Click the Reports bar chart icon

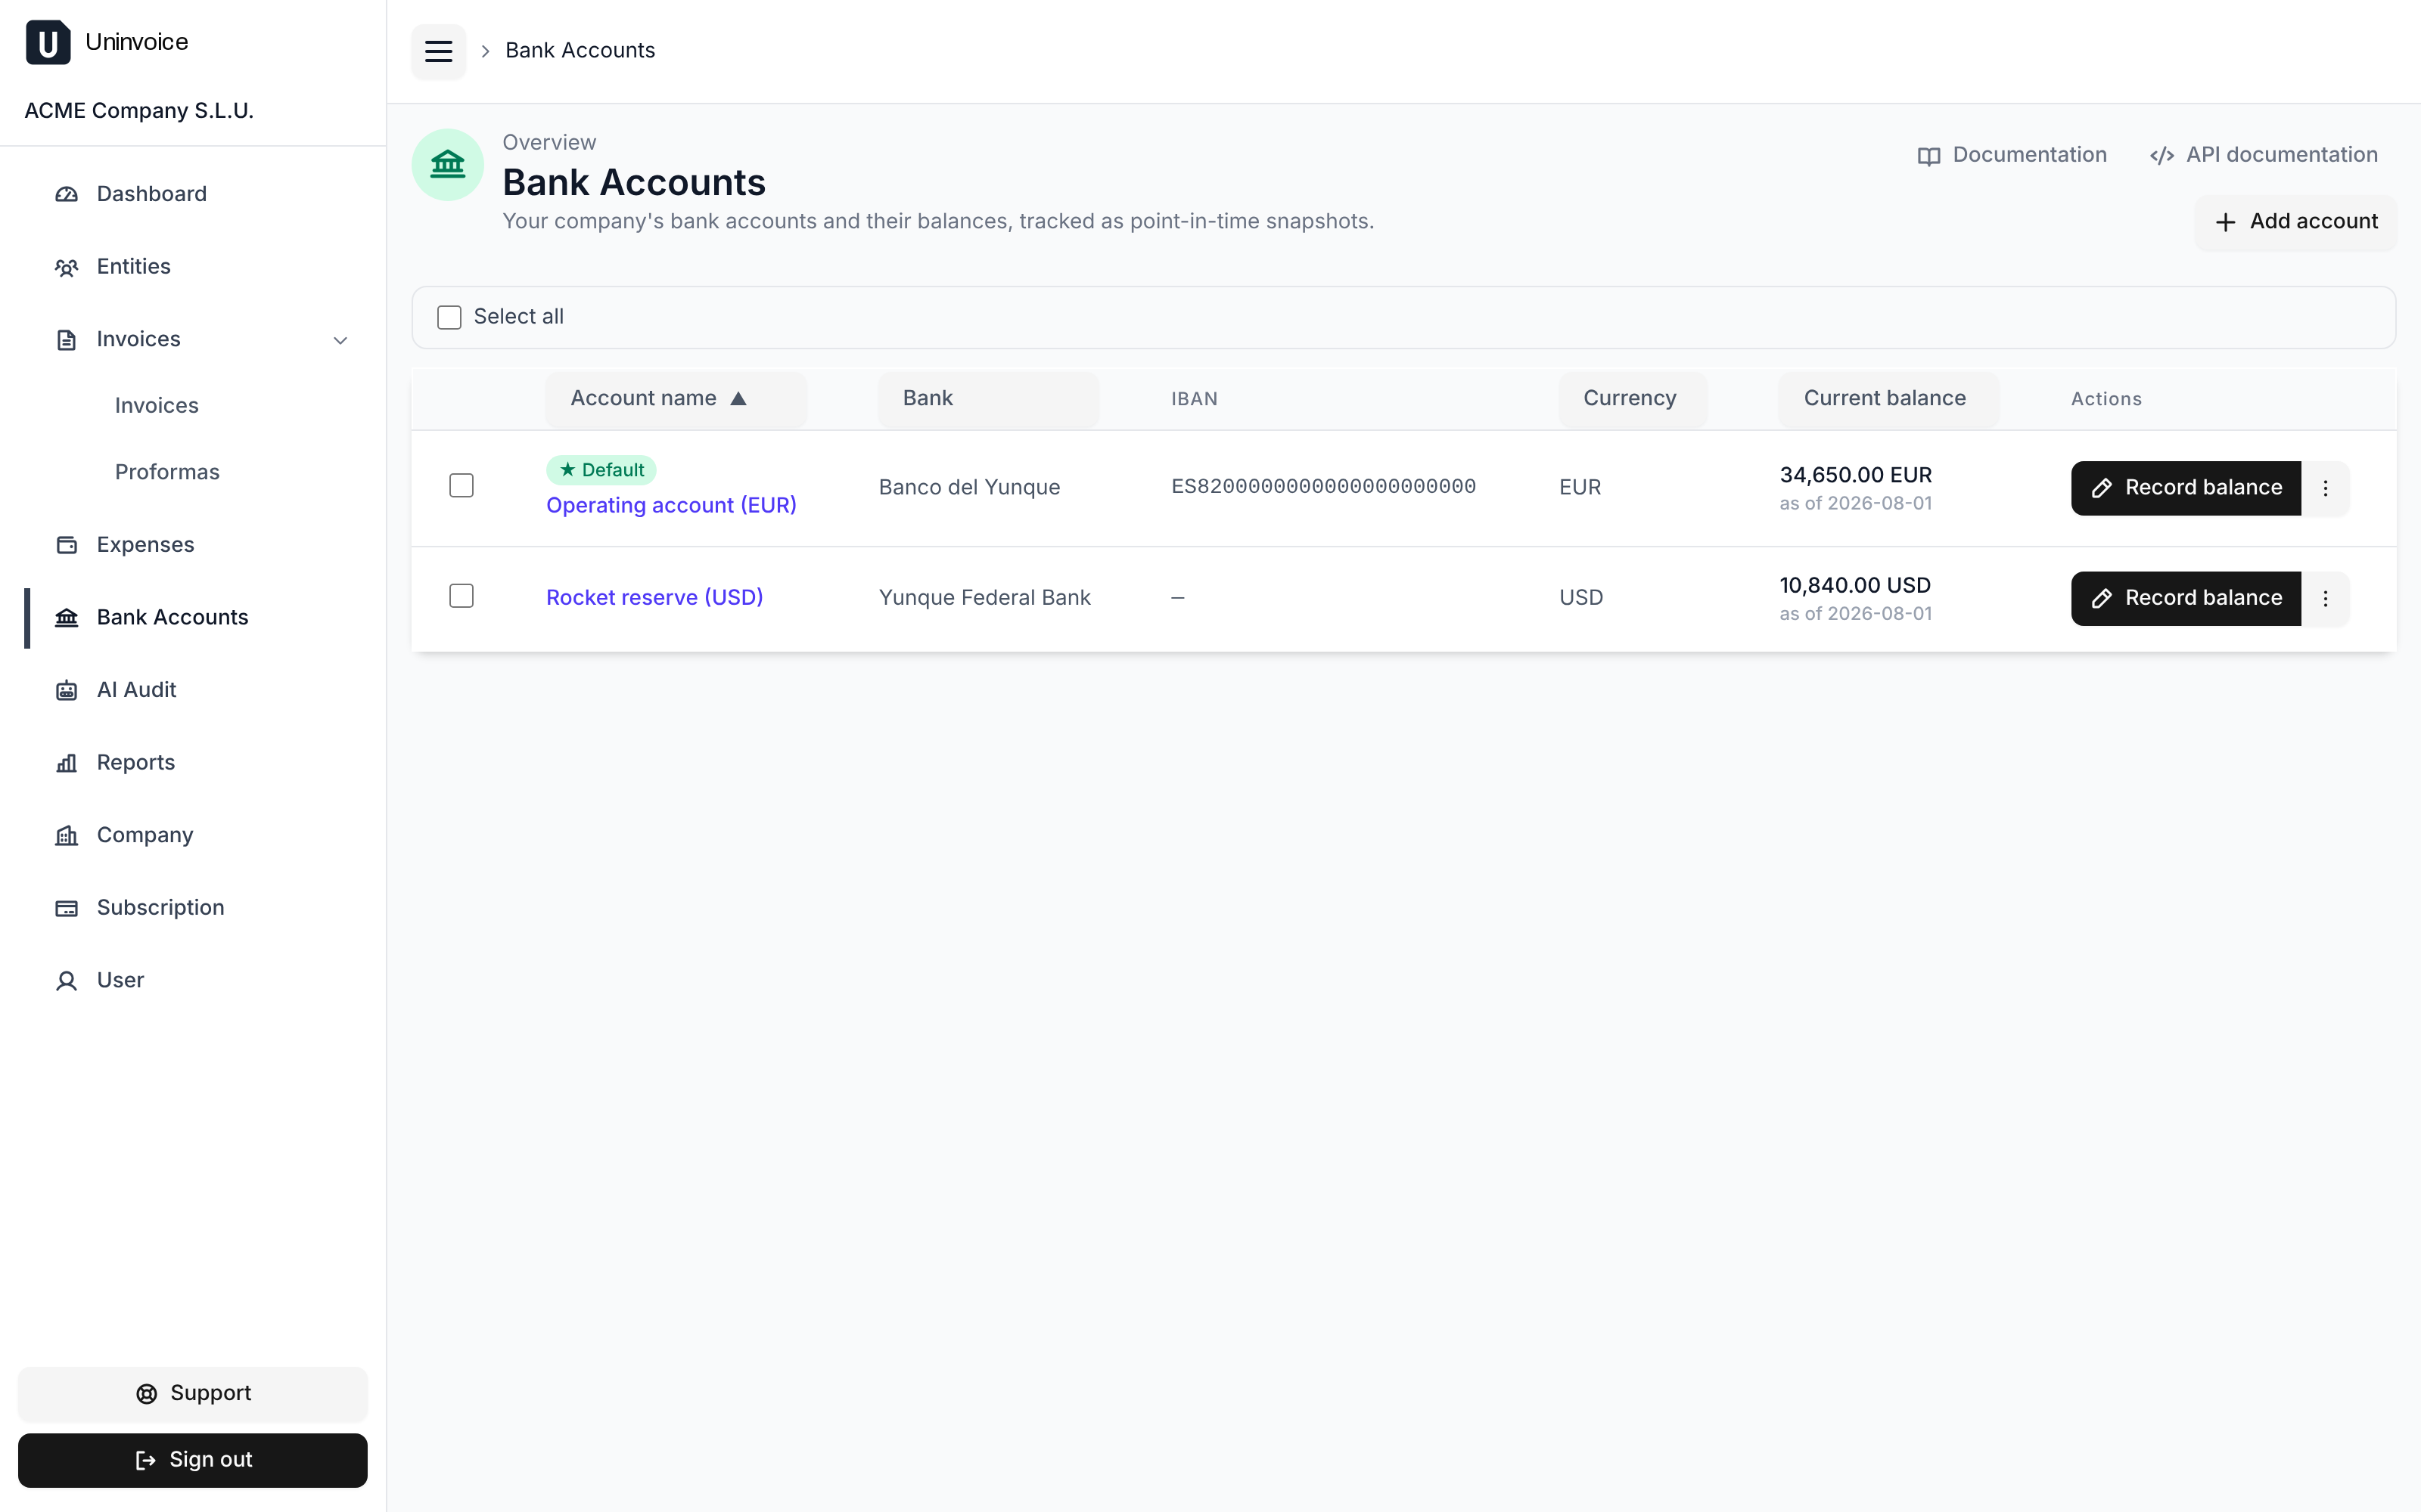tap(67, 763)
